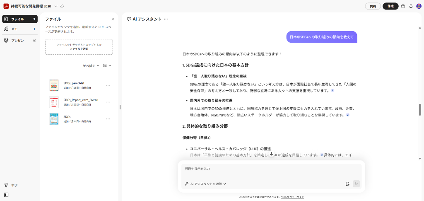This screenshot has width=424, height=201.
Task: Open citation reference 1
Action: 332,90
